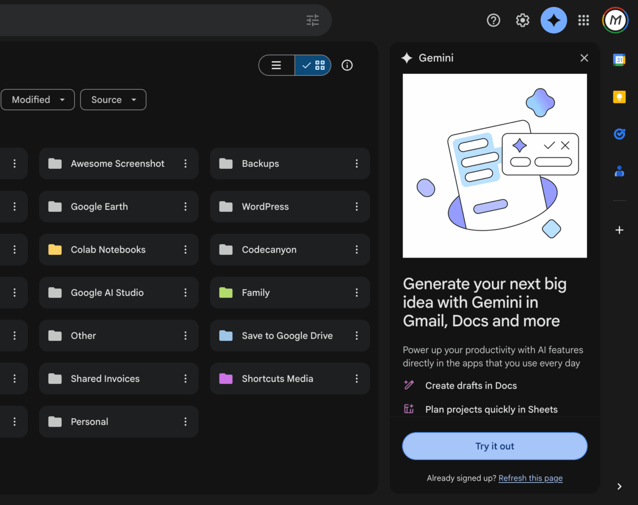Click the Refresh this page link
638x505 pixels.
click(x=531, y=478)
